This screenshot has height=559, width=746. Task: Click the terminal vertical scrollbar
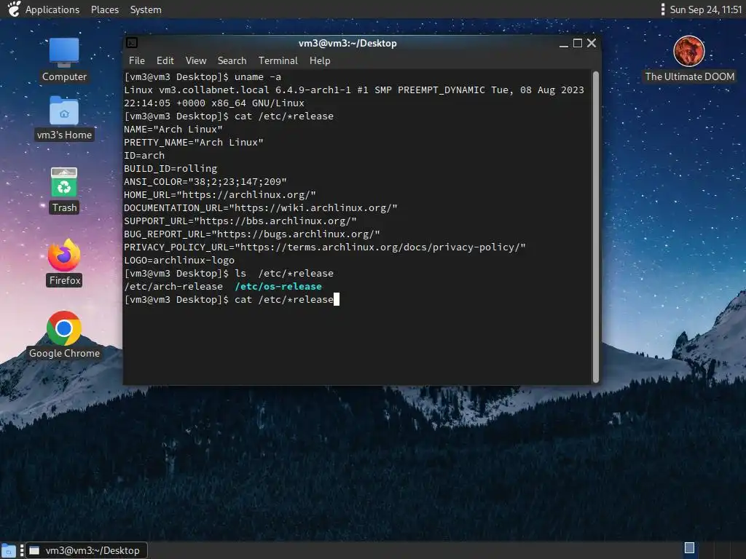click(x=595, y=227)
